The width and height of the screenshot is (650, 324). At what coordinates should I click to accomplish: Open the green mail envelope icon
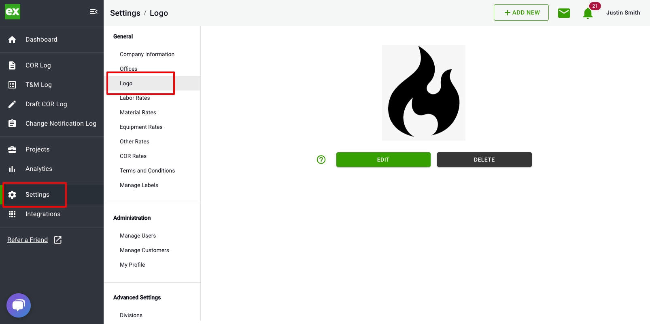(x=564, y=13)
